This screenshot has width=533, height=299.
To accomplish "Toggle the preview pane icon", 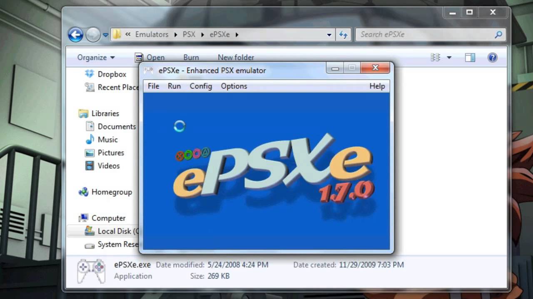I will pos(470,57).
